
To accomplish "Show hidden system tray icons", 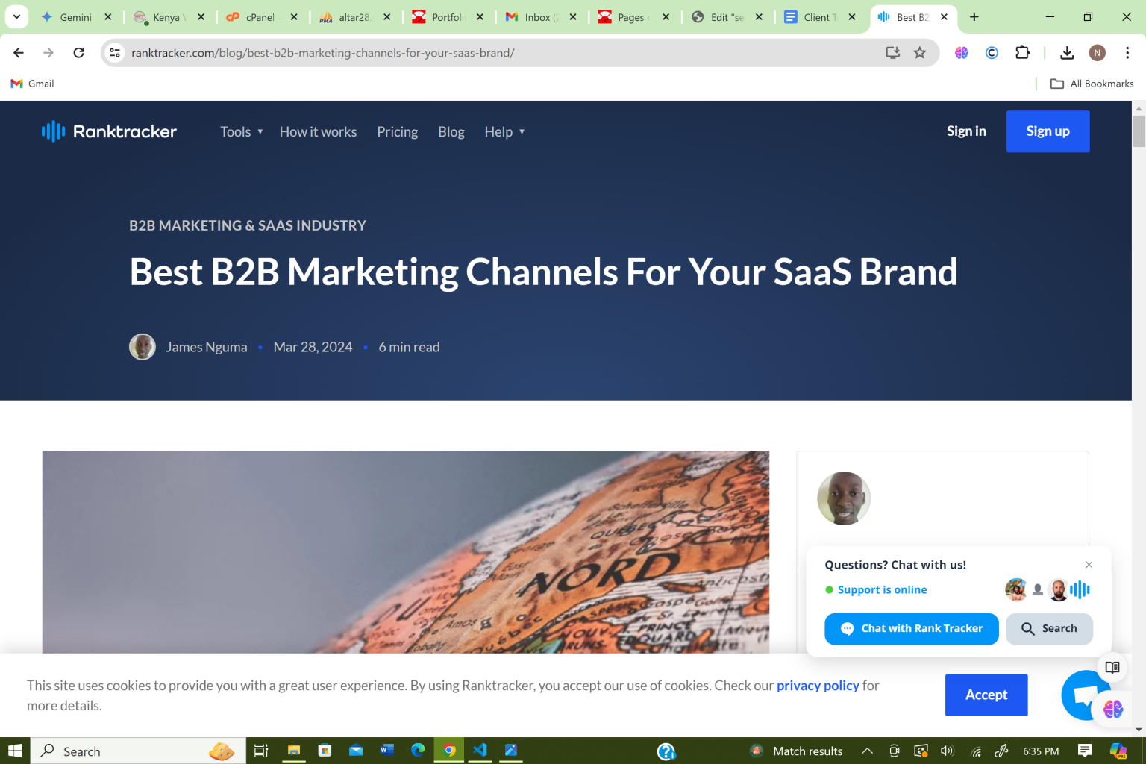I will (867, 751).
